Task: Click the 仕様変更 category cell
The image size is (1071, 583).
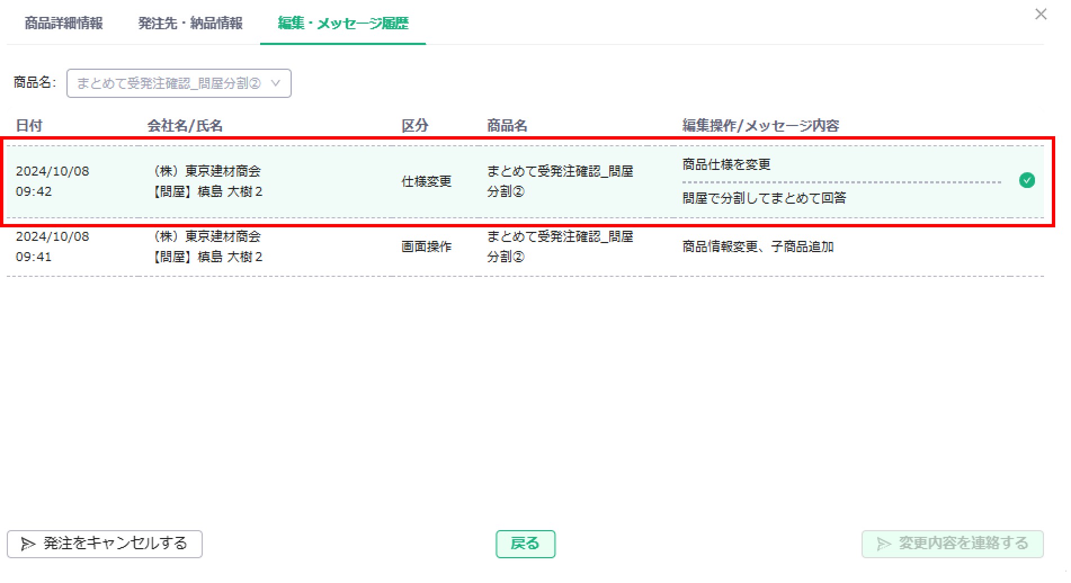Action: (426, 181)
